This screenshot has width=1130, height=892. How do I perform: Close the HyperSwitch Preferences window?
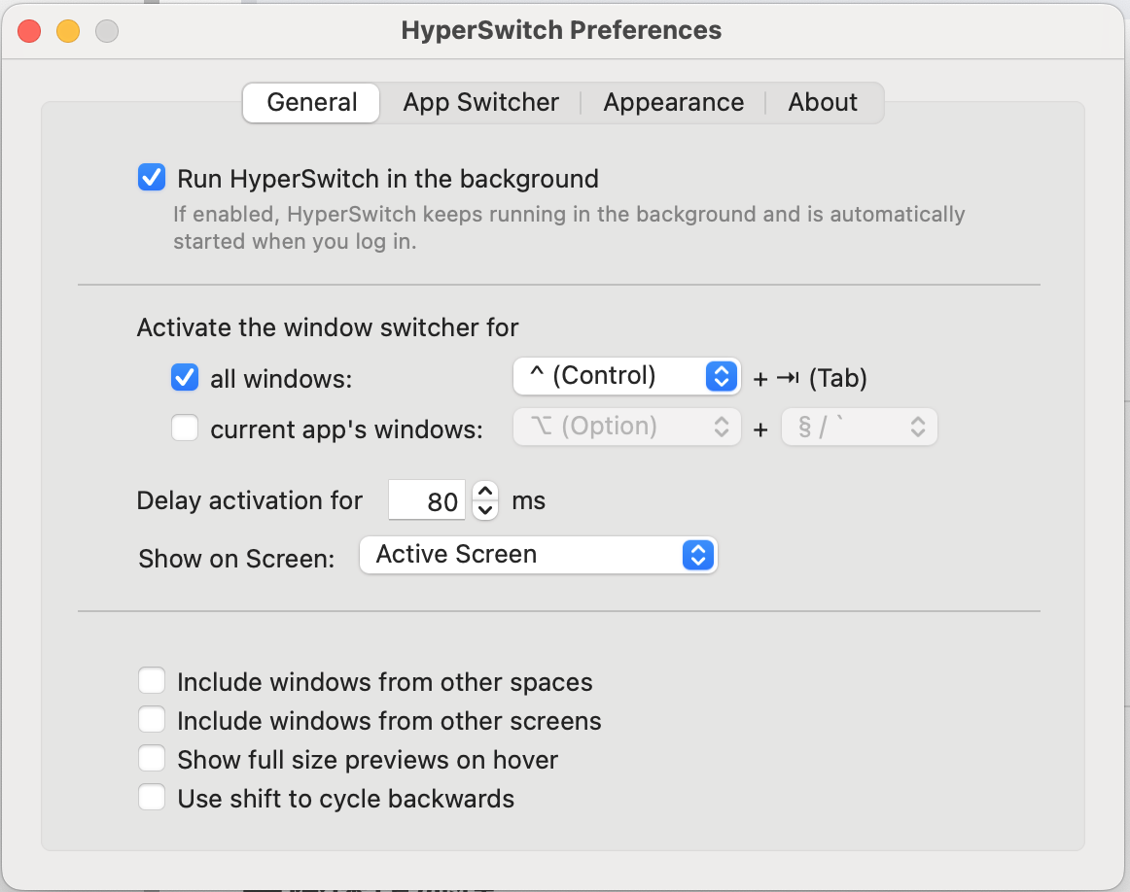[x=29, y=31]
